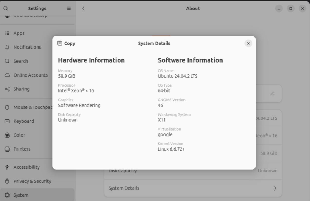Click the Disk Capacity row in About
310x201 pixels.
(x=193, y=171)
